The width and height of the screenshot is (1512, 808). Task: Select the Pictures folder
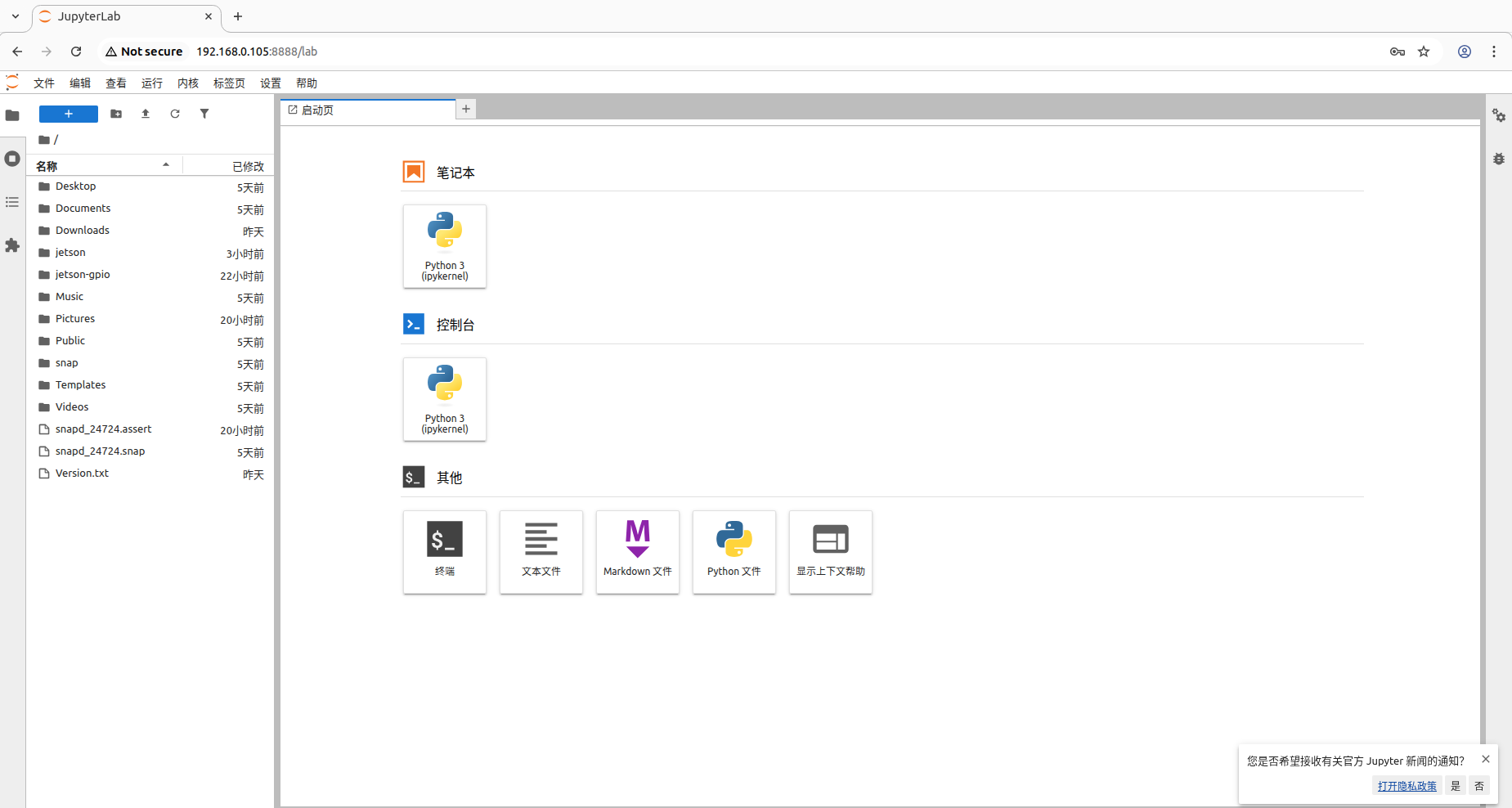pyautogui.click(x=151, y=319)
